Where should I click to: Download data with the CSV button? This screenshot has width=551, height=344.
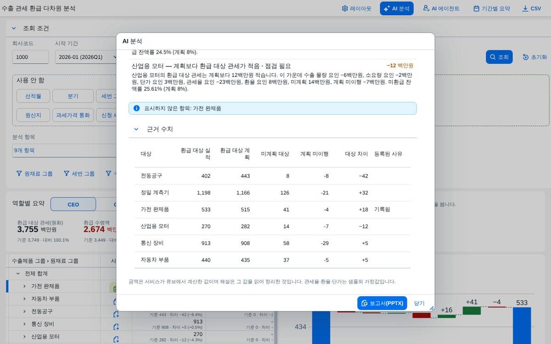[x=531, y=8]
